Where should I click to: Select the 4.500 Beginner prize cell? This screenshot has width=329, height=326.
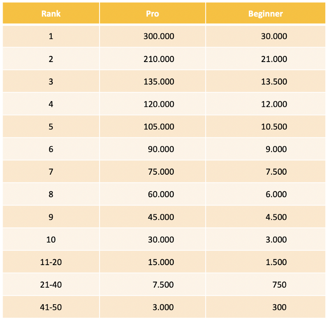(276, 217)
